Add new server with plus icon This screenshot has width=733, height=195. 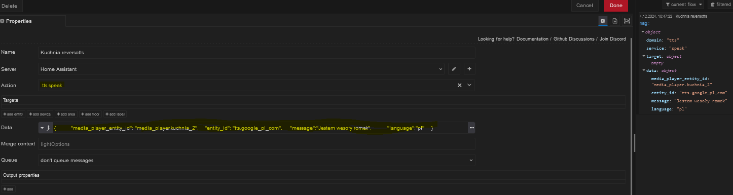pyautogui.click(x=469, y=69)
